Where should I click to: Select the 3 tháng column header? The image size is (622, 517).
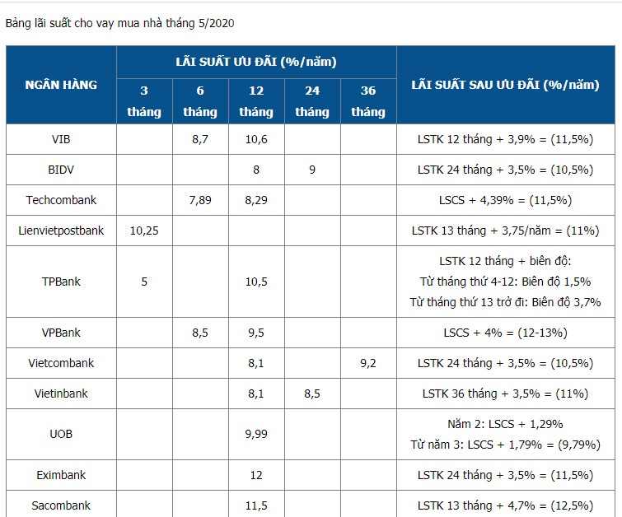point(144,101)
